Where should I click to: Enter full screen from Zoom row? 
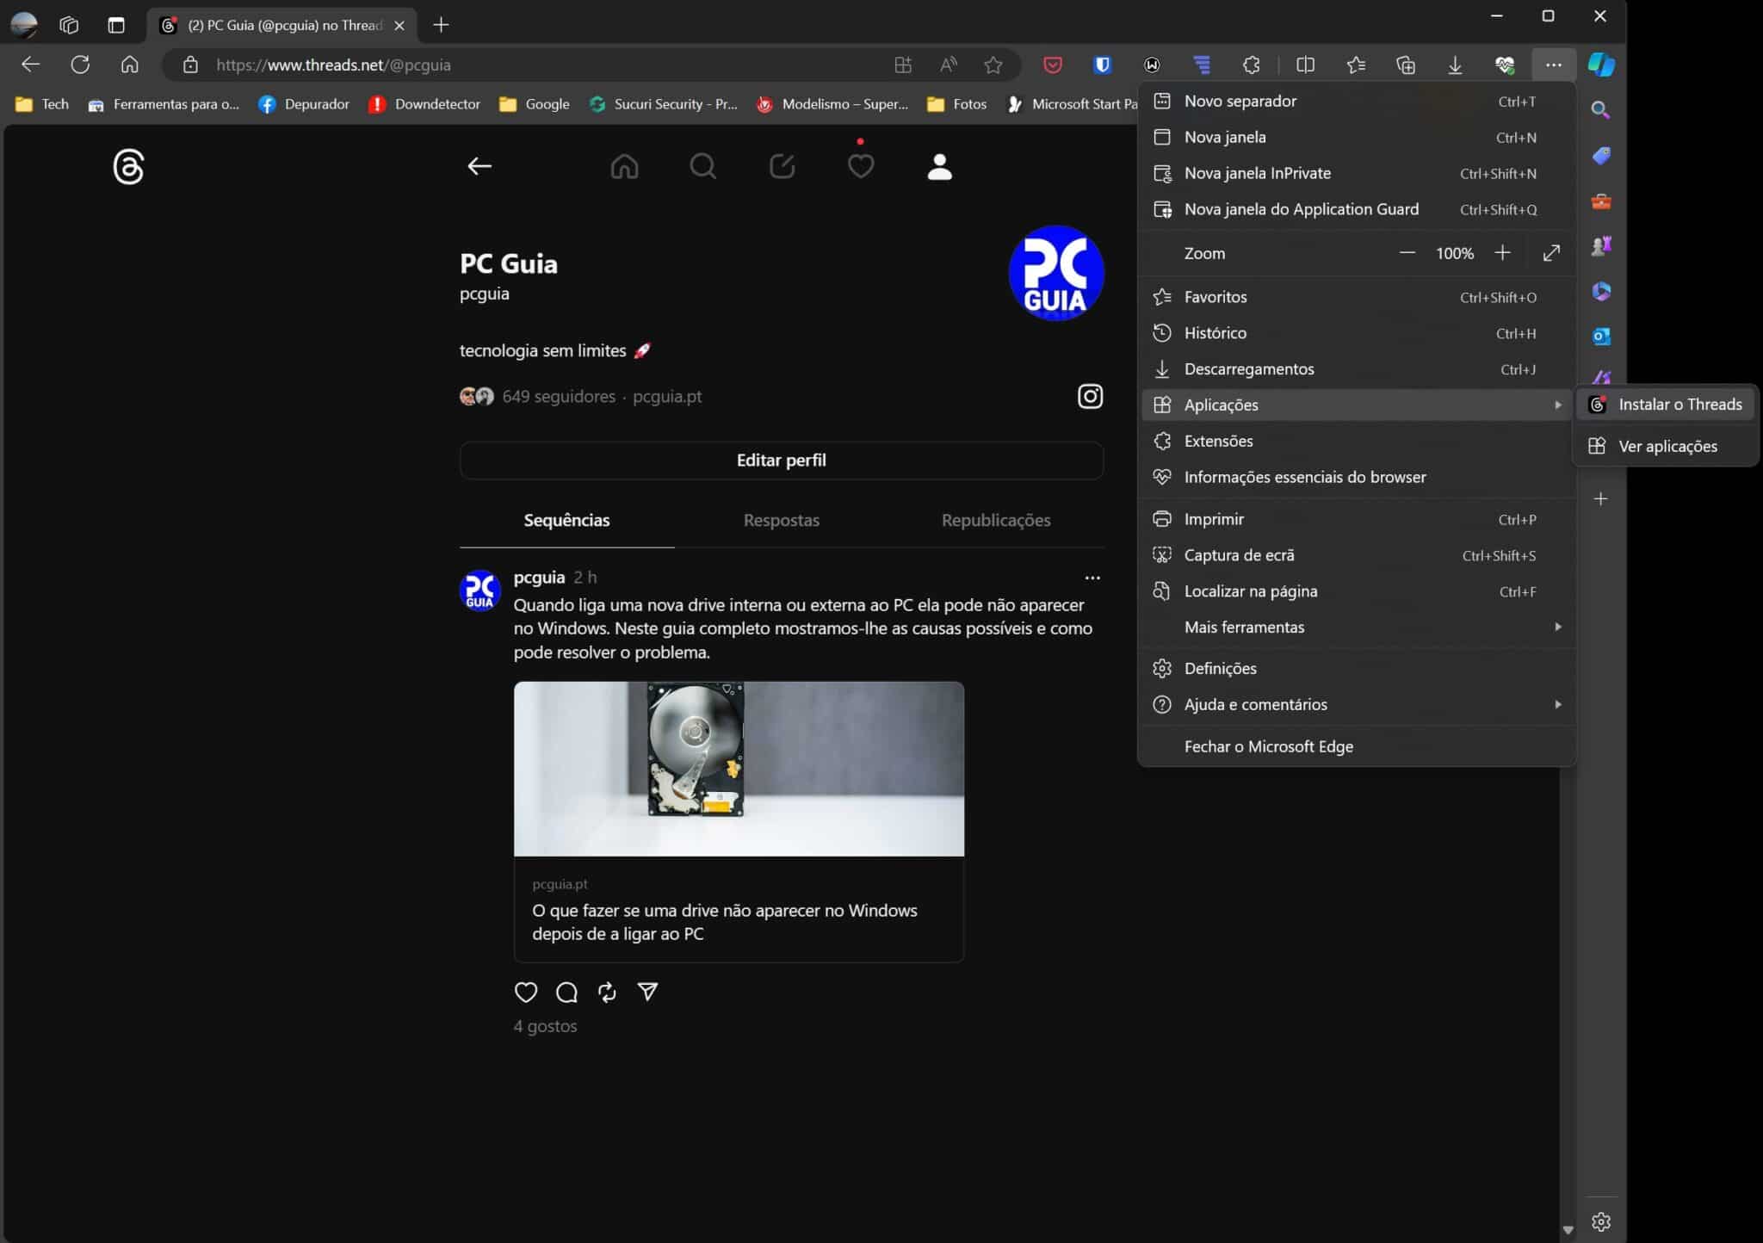tap(1551, 253)
